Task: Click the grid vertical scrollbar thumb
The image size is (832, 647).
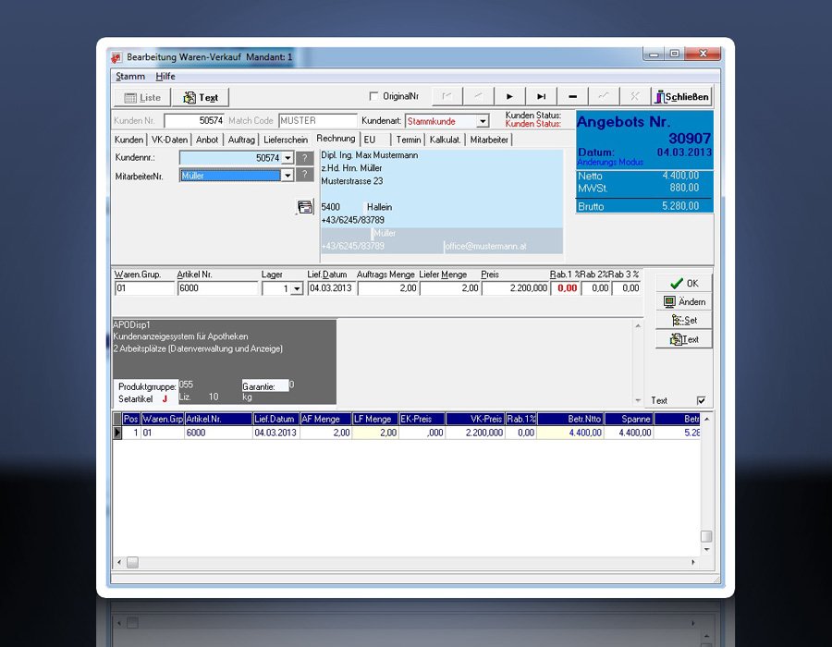Action: pos(706,536)
